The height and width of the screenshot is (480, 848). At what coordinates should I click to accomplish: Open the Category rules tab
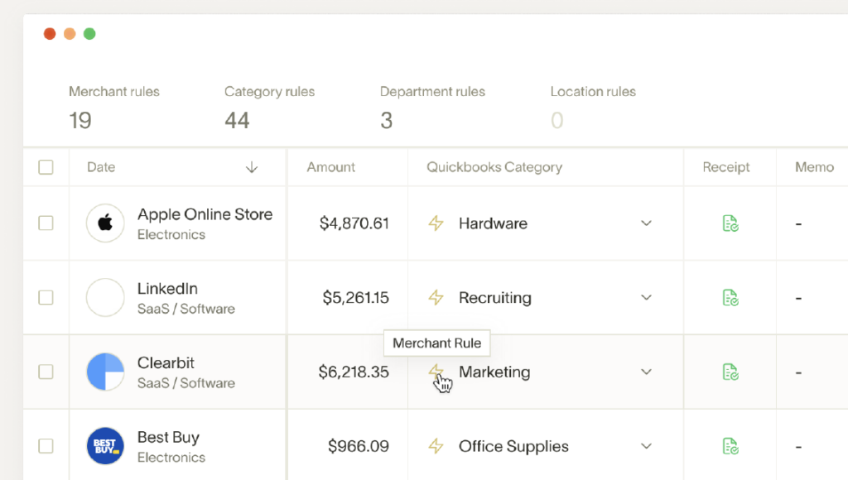click(x=269, y=107)
